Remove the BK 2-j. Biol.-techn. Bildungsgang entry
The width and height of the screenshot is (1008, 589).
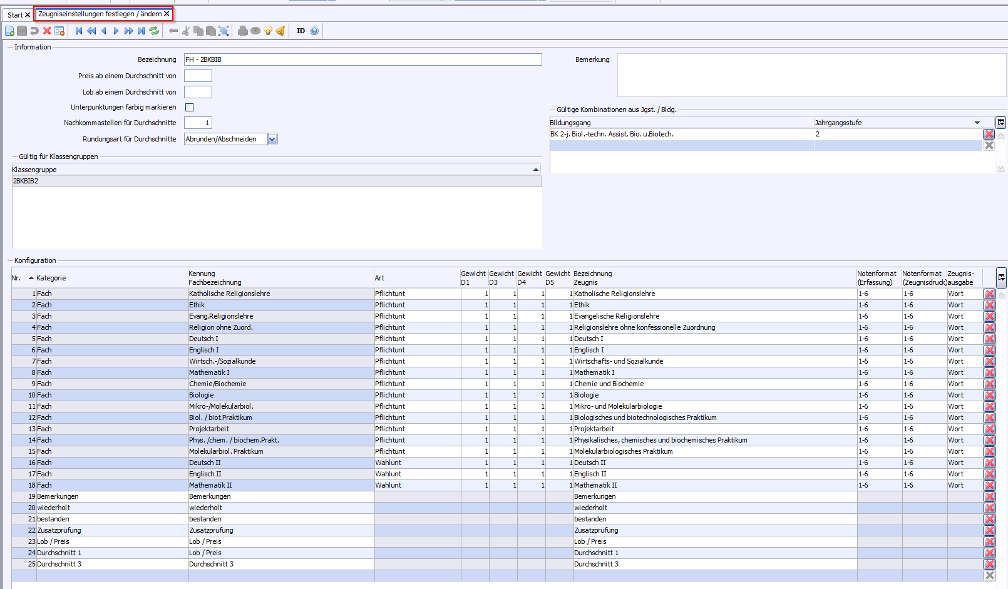pos(989,134)
